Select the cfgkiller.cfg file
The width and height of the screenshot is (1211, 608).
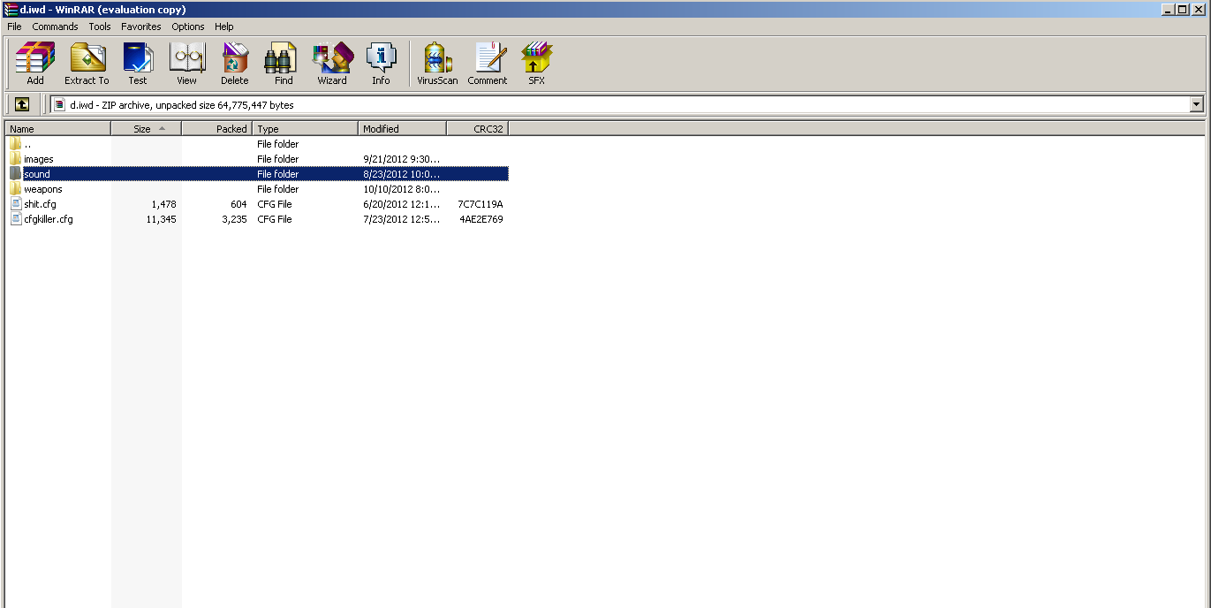[48, 219]
